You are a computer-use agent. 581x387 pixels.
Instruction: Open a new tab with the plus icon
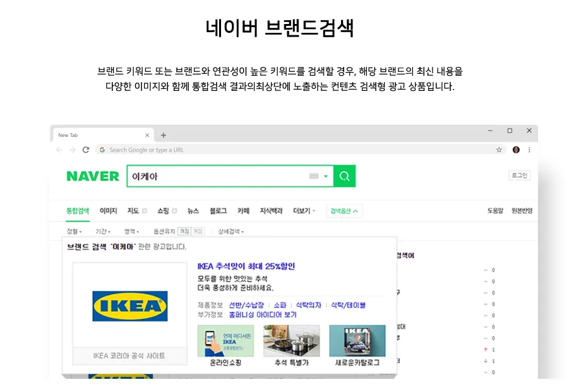point(163,135)
